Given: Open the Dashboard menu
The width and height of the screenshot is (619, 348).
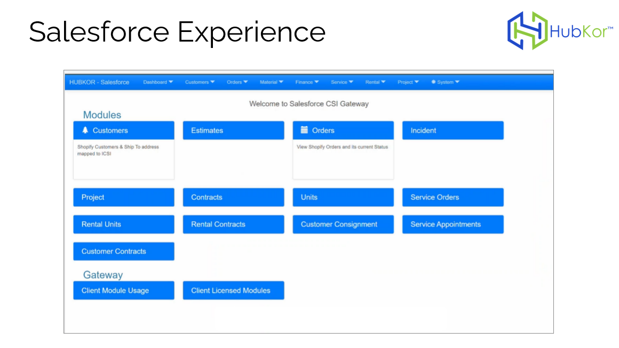Looking at the screenshot, I should click(157, 82).
